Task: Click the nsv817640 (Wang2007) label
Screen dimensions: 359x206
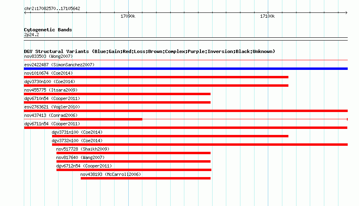Action: click(80, 157)
